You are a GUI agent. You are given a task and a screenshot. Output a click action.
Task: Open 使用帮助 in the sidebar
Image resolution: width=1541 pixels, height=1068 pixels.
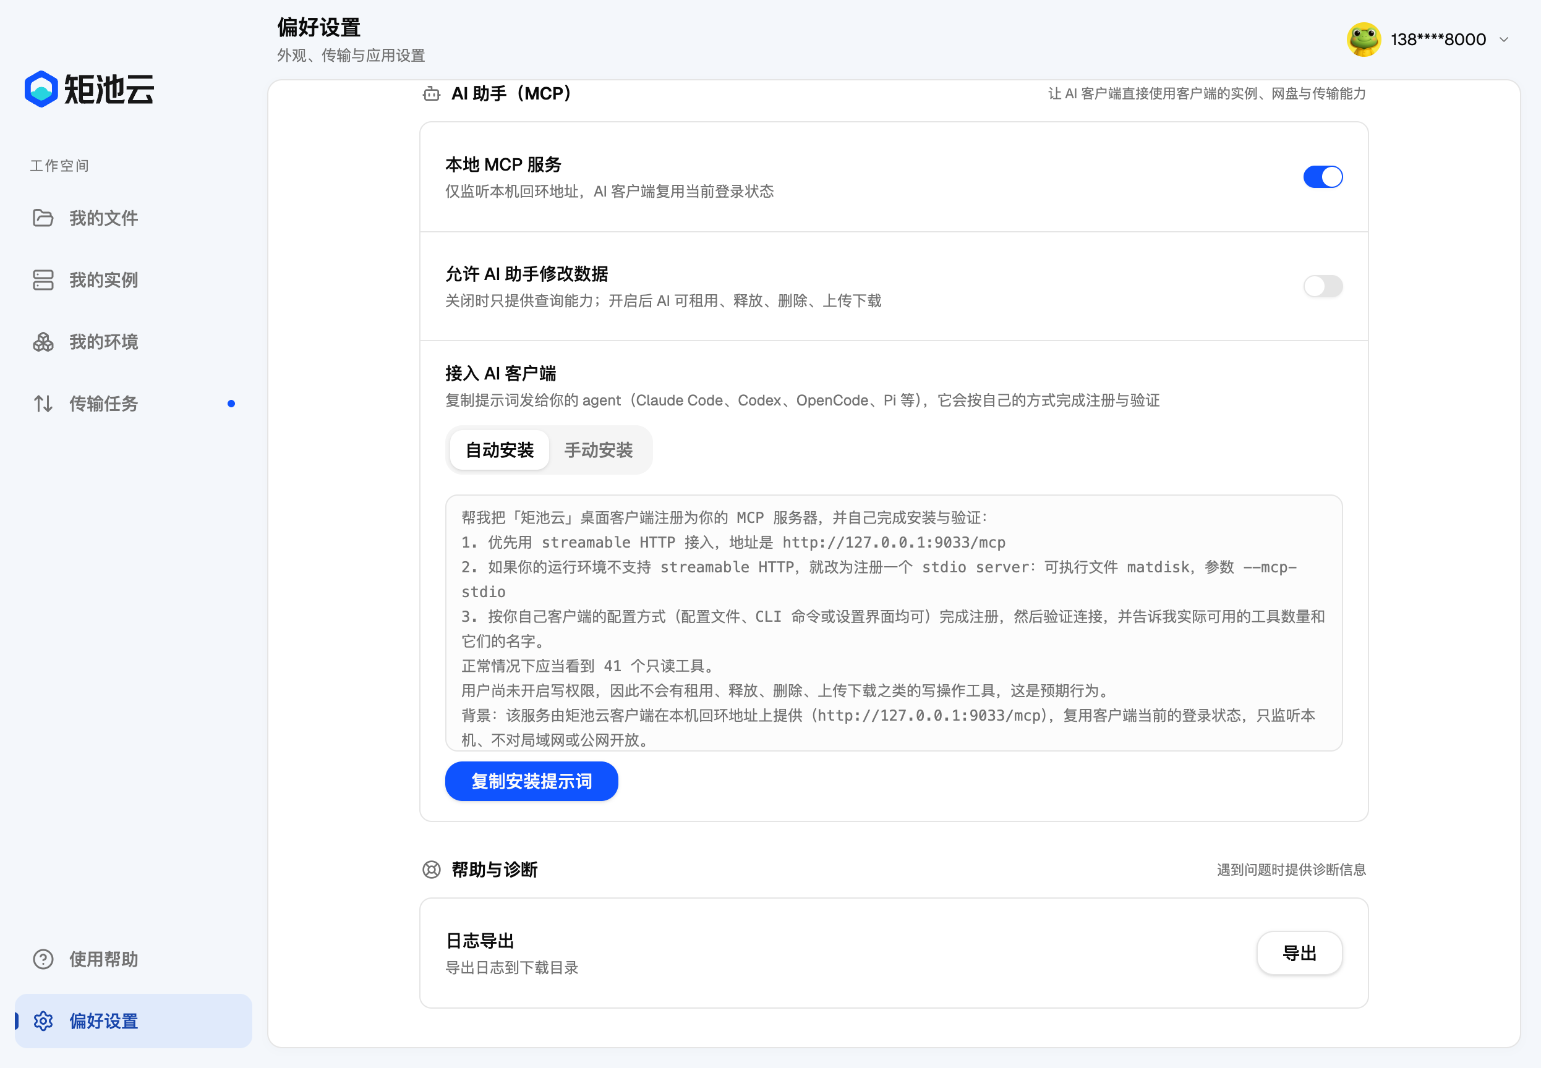tap(133, 959)
